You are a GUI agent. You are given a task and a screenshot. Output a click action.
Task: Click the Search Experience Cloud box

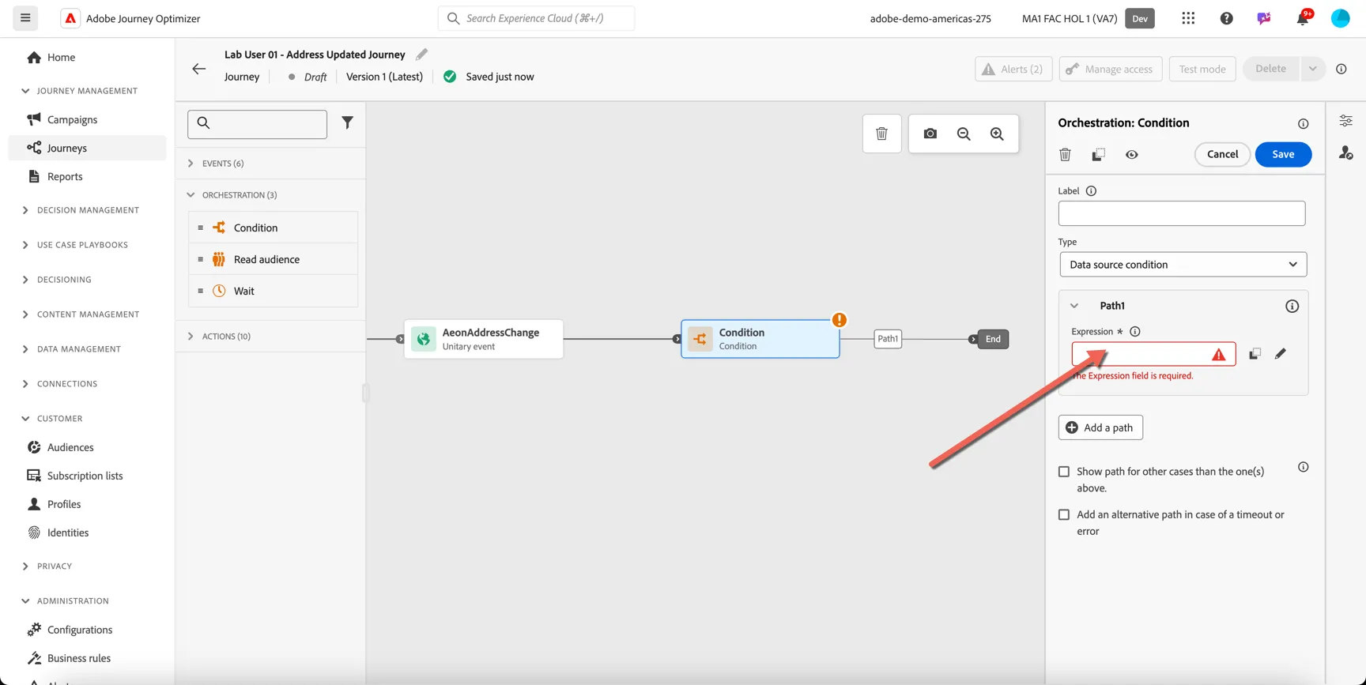536,18
